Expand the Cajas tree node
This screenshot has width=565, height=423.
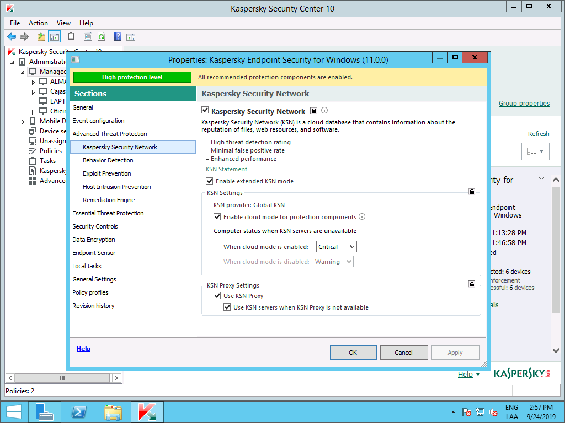point(33,92)
